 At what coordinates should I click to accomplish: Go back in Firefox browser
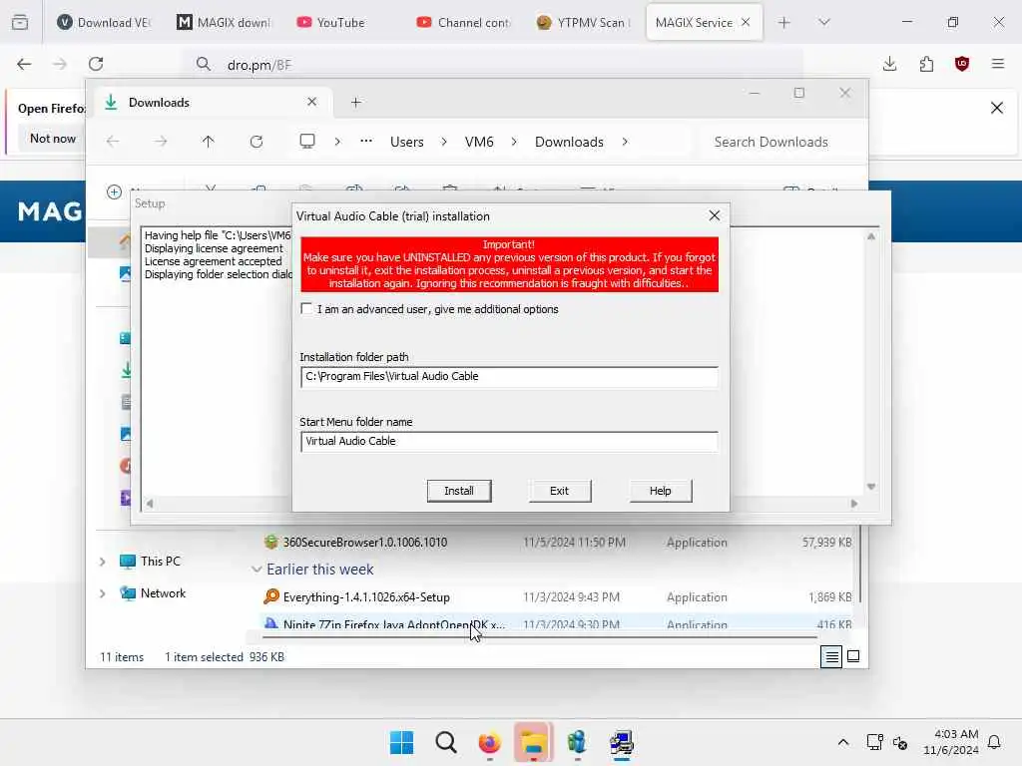pyautogui.click(x=24, y=64)
